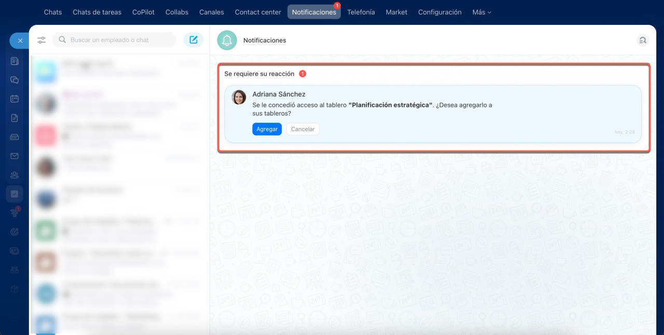Open the Configuración tab
Screen dimensions: 664x335
coord(439,12)
